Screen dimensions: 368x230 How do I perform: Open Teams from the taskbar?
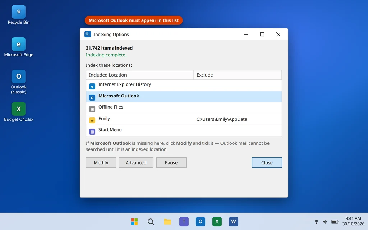point(184,221)
